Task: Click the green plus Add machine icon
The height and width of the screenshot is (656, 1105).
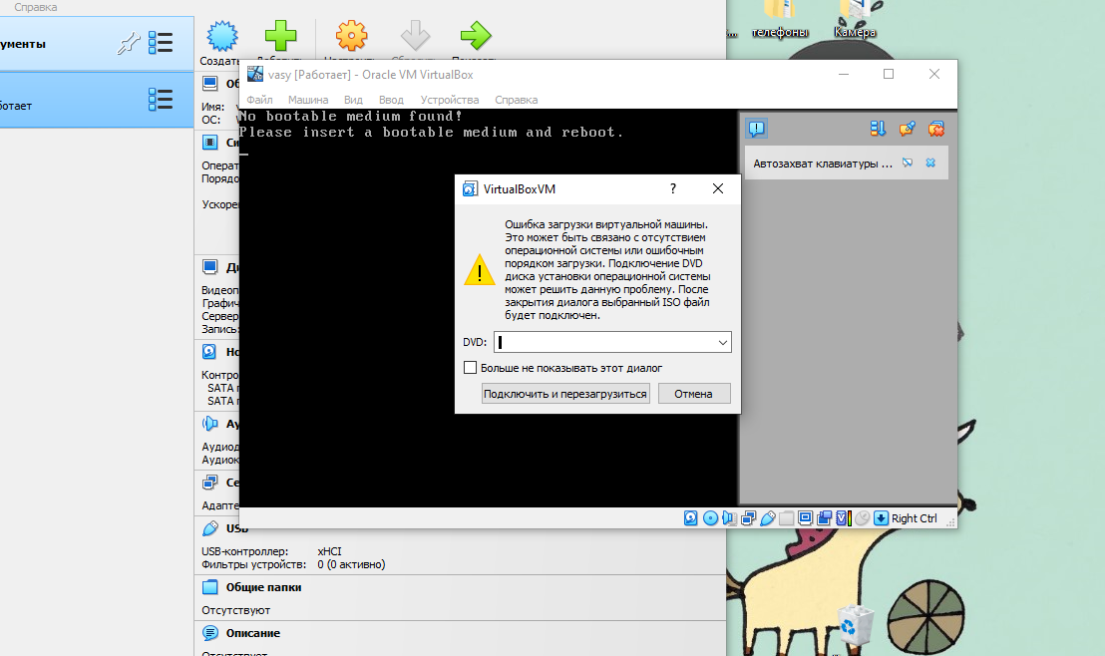Action: [x=280, y=37]
